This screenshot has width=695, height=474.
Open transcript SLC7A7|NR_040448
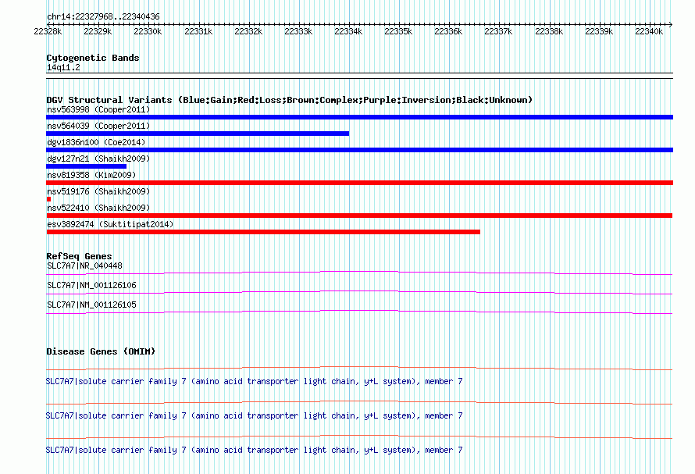coord(84,266)
